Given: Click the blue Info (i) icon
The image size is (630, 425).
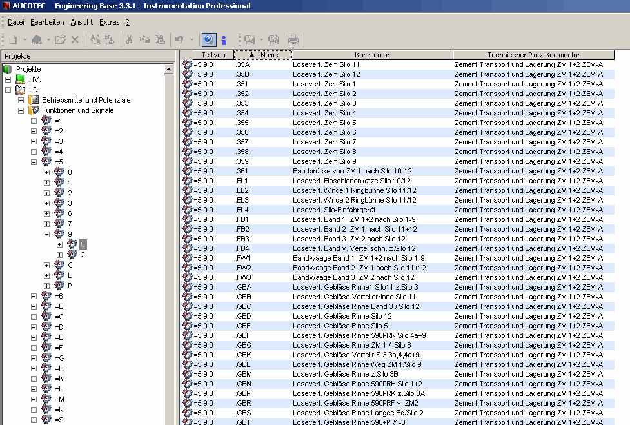Looking at the screenshot, I should tap(224, 40).
